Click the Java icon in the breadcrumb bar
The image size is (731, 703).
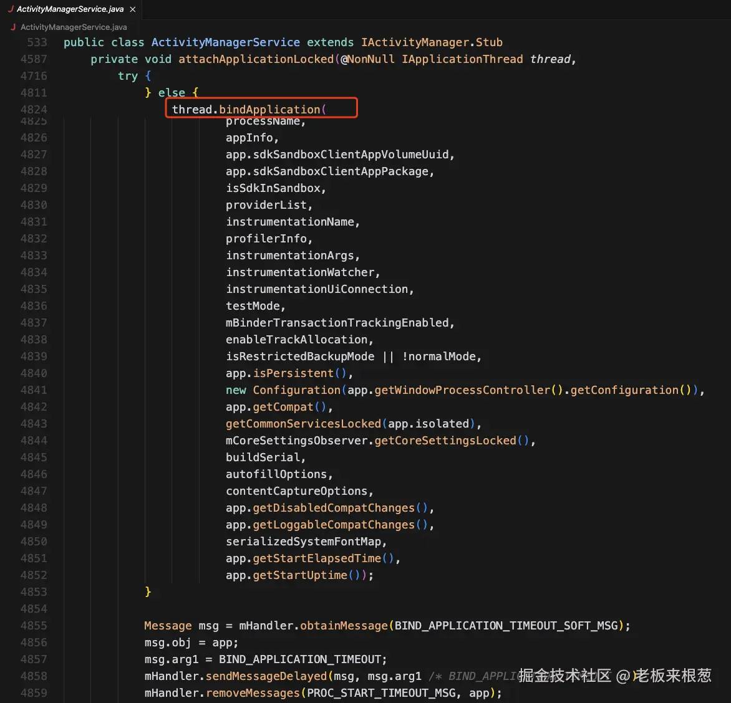tap(13, 27)
